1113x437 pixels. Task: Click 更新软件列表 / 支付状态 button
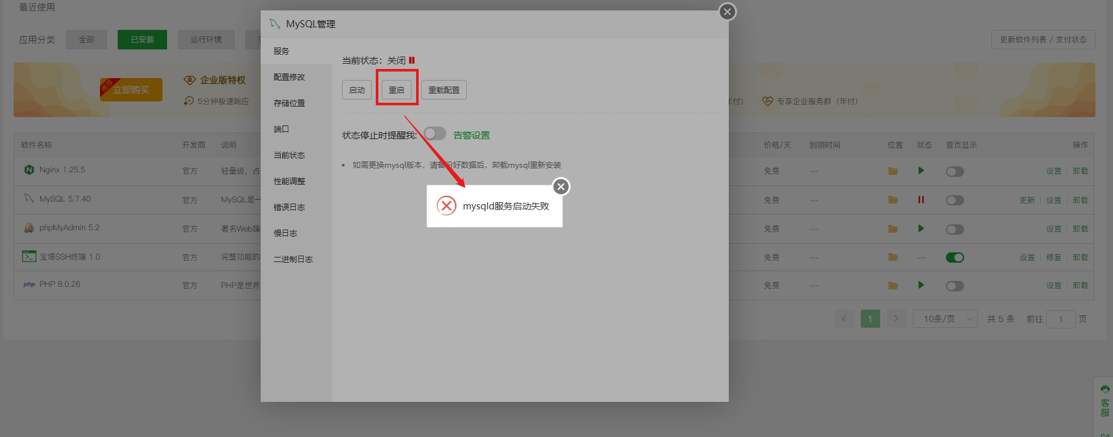[x=1043, y=40]
